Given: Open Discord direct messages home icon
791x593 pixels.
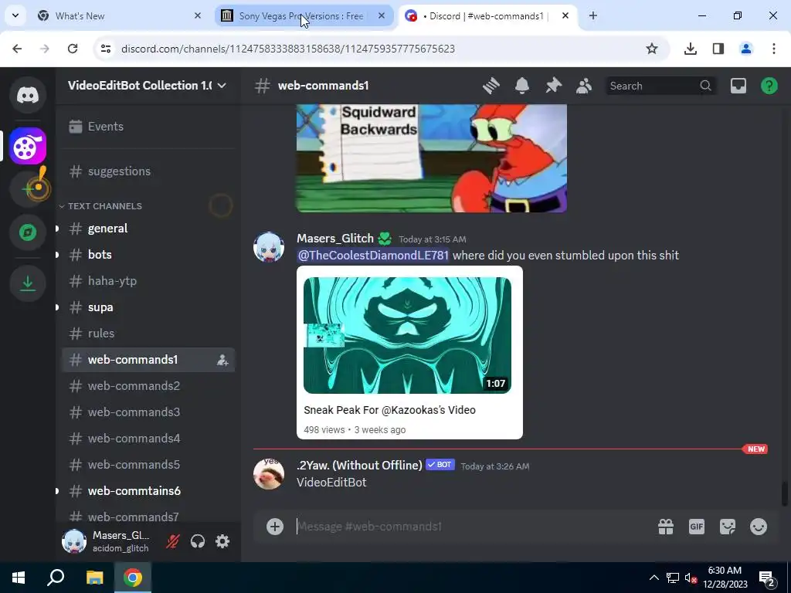Looking at the screenshot, I should tap(28, 95).
